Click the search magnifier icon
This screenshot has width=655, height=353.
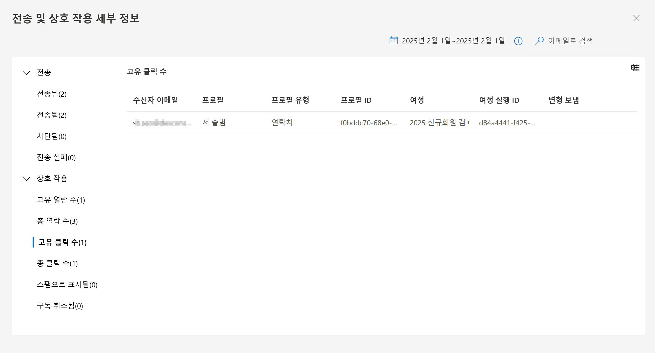tap(539, 41)
